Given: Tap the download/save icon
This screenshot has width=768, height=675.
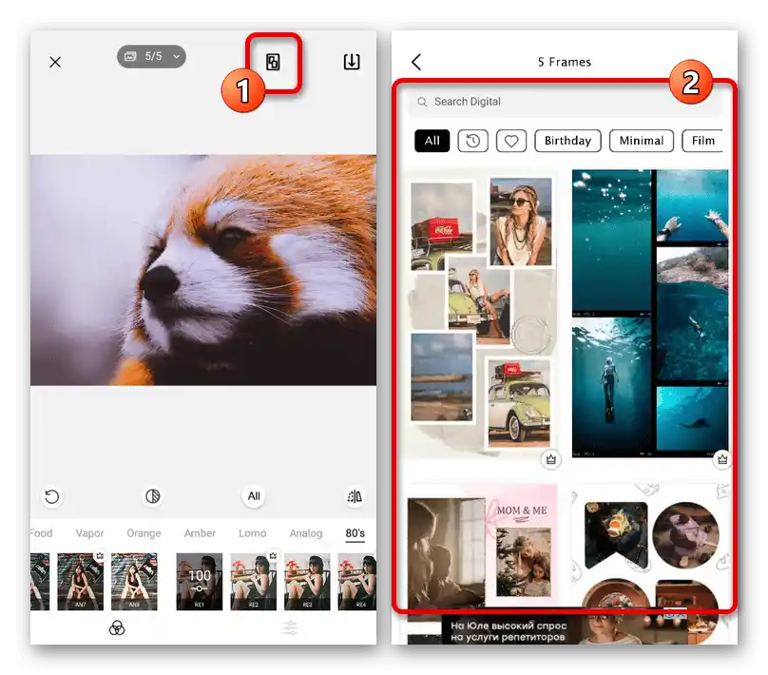Looking at the screenshot, I should 352,62.
